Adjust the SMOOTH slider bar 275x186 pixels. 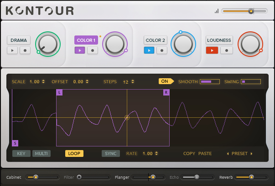coord(210,82)
